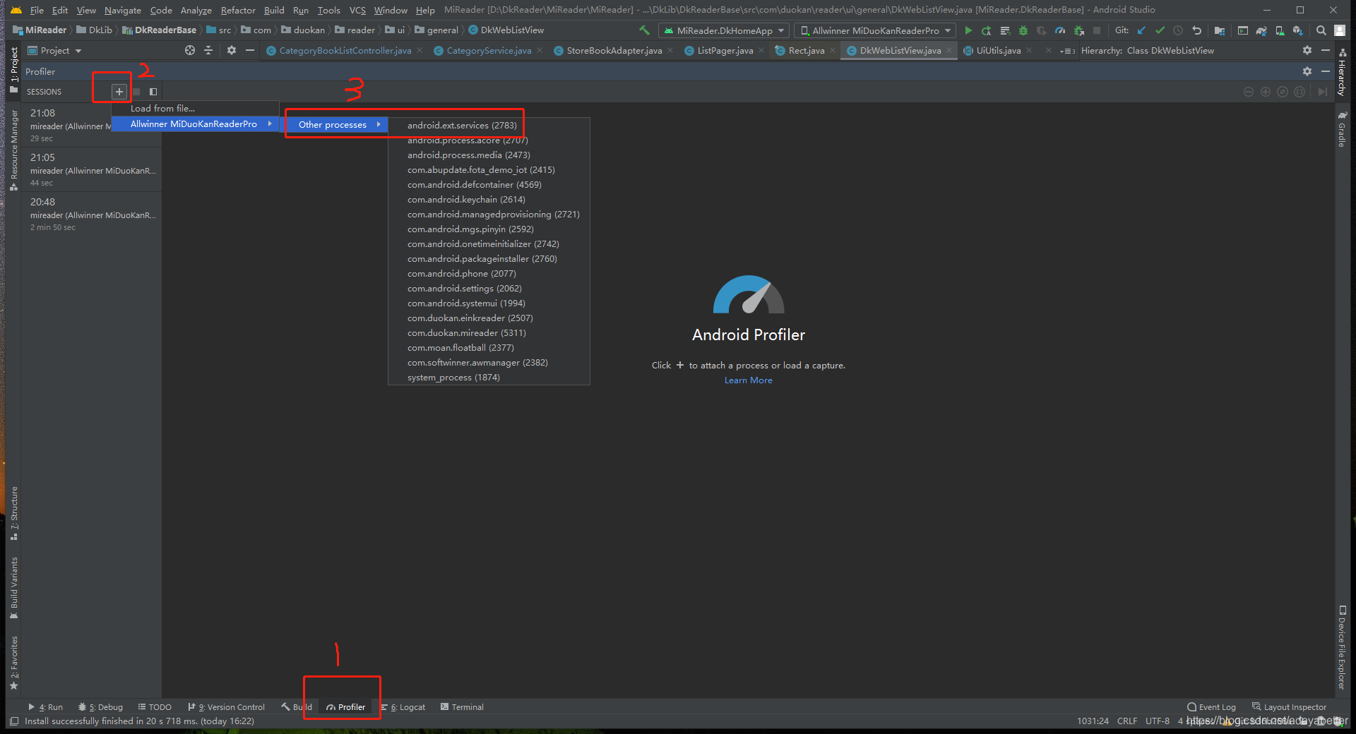Click UTF-8 encoding in status bar
The width and height of the screenshot is (1356, 734).
[1157, 721]
